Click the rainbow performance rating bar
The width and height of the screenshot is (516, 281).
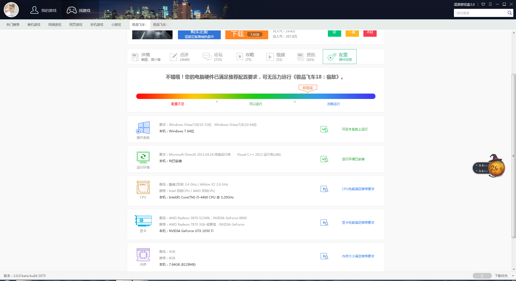point(256,96)
